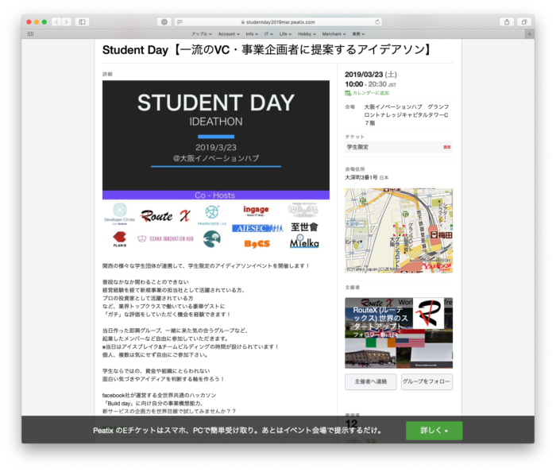
Task: Open the favorites grid icon
Action: (x=30, y=34)
